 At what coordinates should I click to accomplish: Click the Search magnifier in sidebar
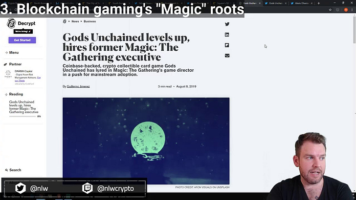(6, 170)
